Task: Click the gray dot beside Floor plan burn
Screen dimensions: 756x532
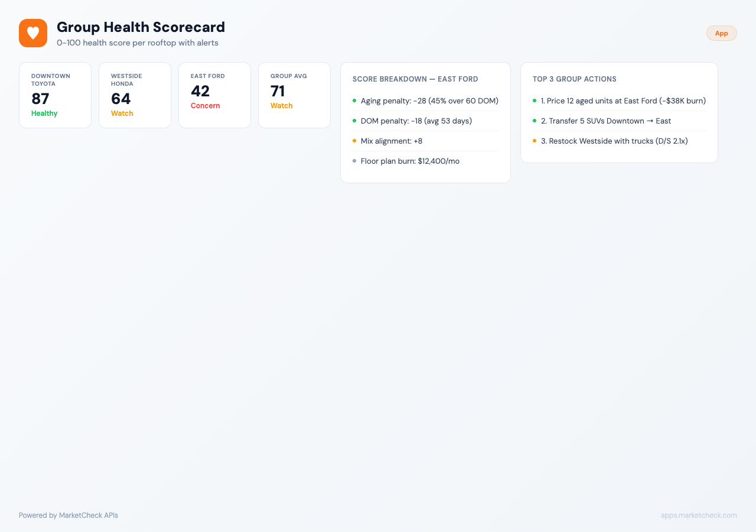Action: 354,161
